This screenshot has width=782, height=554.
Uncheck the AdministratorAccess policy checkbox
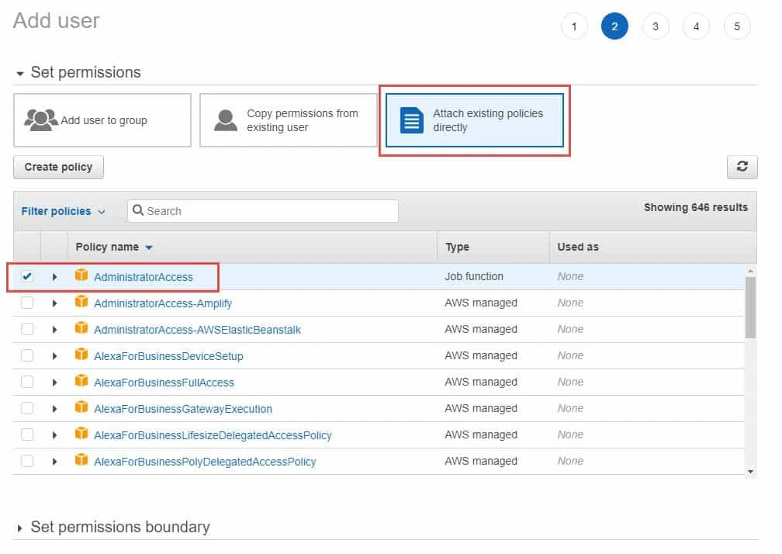pos(27,275)
